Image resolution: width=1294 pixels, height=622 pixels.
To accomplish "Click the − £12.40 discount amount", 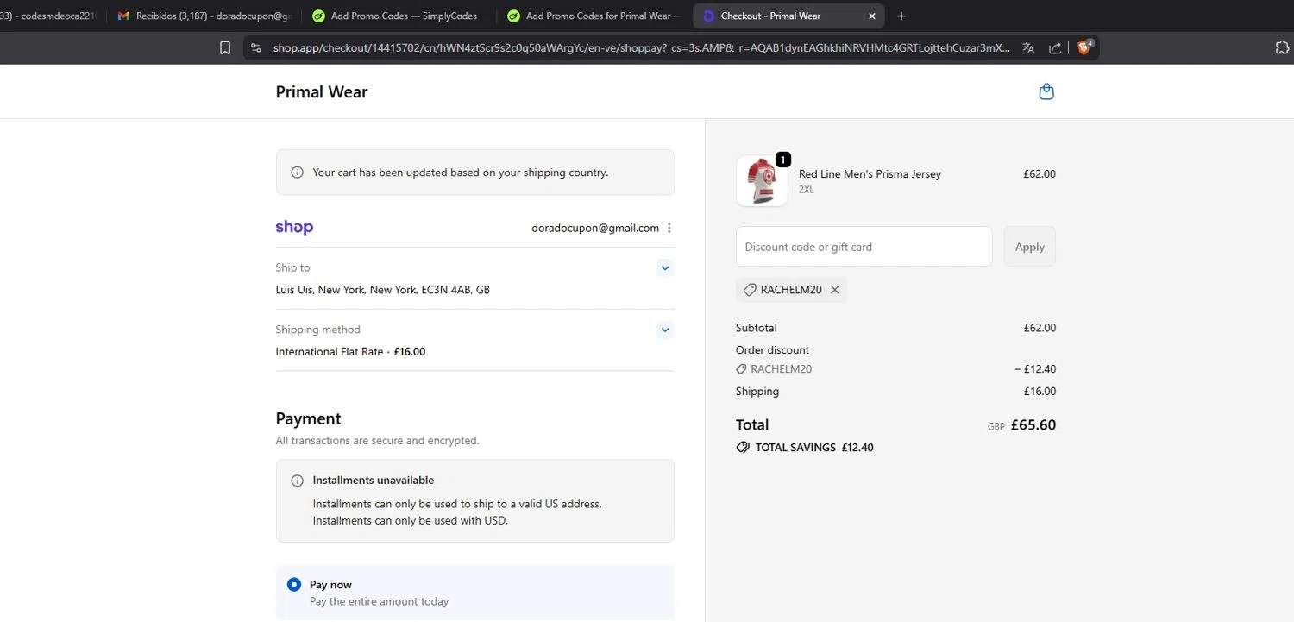I will pyautogui.click(x=1035, y=369).
